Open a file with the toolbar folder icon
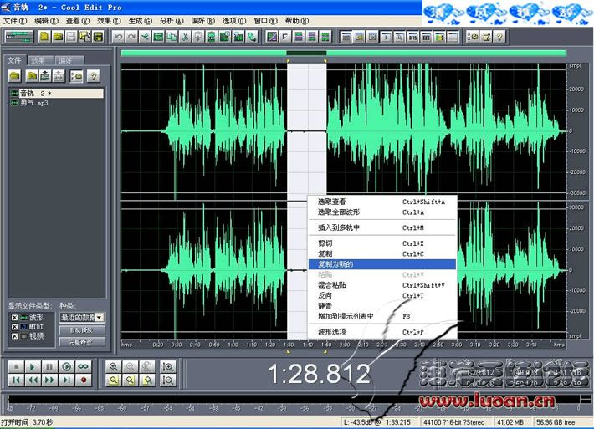The image size is (594, 429). 58,37
